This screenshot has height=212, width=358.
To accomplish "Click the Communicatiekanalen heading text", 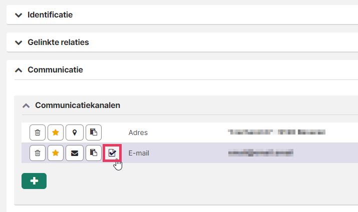I will point(77,105).
